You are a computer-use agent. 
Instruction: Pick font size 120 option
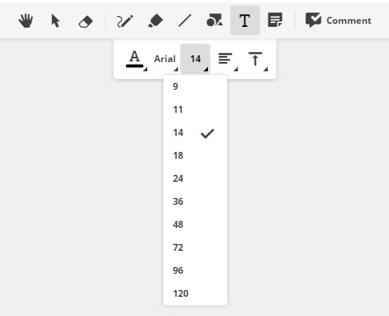195,294
